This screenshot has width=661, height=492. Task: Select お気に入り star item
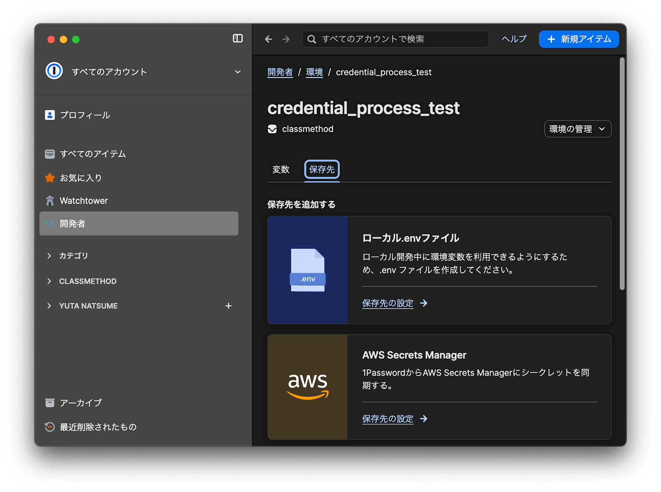81,178
